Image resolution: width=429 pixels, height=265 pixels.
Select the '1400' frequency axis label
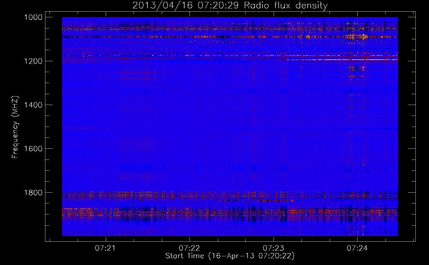33,105
